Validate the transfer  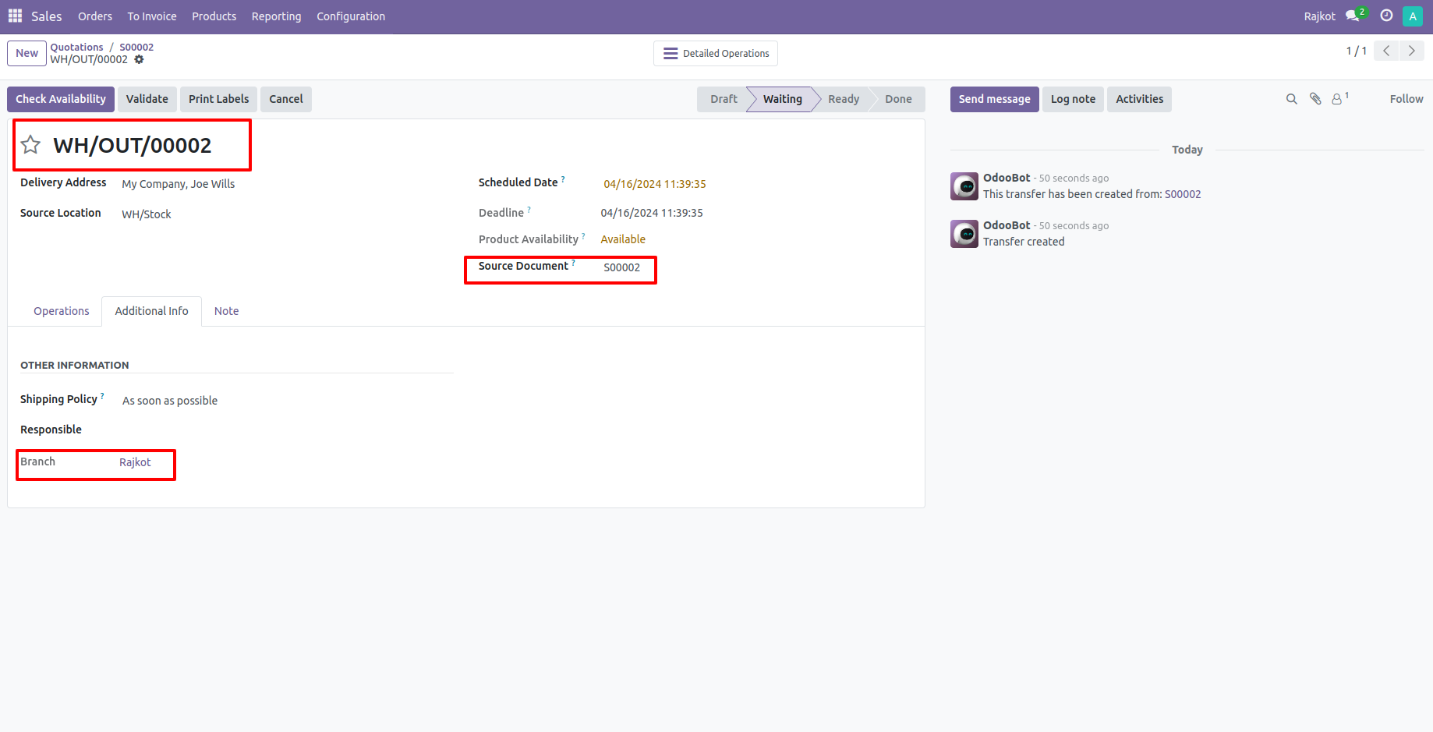click(x=147, y=99)
